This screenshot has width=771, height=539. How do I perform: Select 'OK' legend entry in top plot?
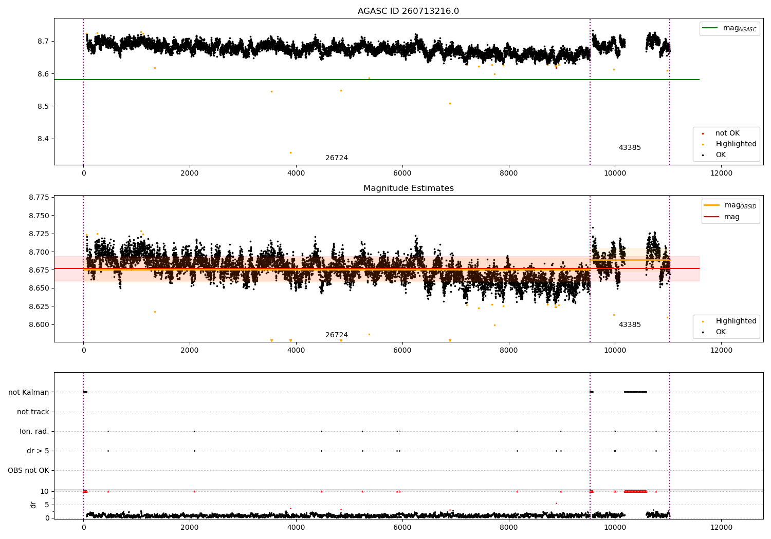click(x=721, y=155)
